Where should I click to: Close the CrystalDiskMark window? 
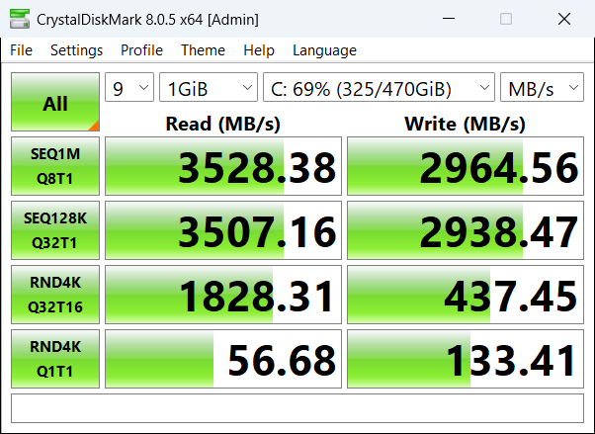564,19
